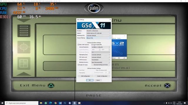Open the CRC Hack Level dropdown
Screen dimensions: 188x105
pyautogui.click(x=100, y=57)
